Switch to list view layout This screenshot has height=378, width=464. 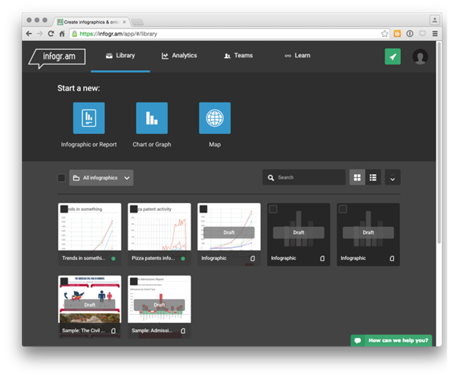click(x=373, y=177)
